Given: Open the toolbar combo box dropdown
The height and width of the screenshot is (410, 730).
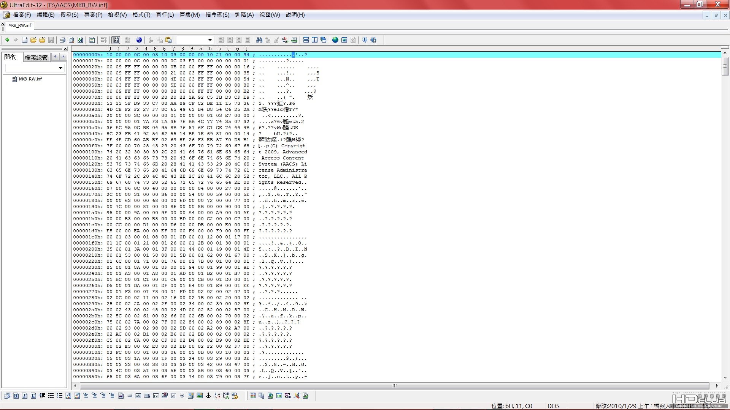Looking at the screenshot, I should 209,40.
